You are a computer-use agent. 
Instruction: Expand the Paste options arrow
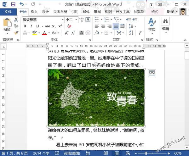click(7, 33)
